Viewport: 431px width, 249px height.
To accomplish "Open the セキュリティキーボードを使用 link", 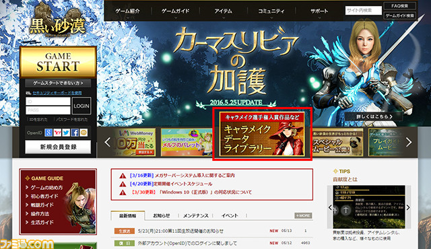I will coord(57,93).
